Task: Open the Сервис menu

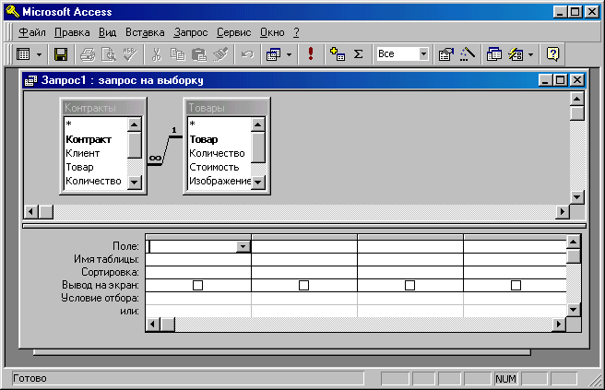Action: pyautogui.click(x=234, y=32)
